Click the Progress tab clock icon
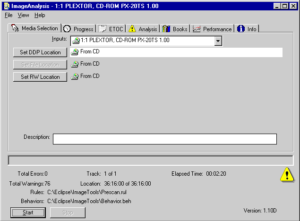 click(67, 29)
